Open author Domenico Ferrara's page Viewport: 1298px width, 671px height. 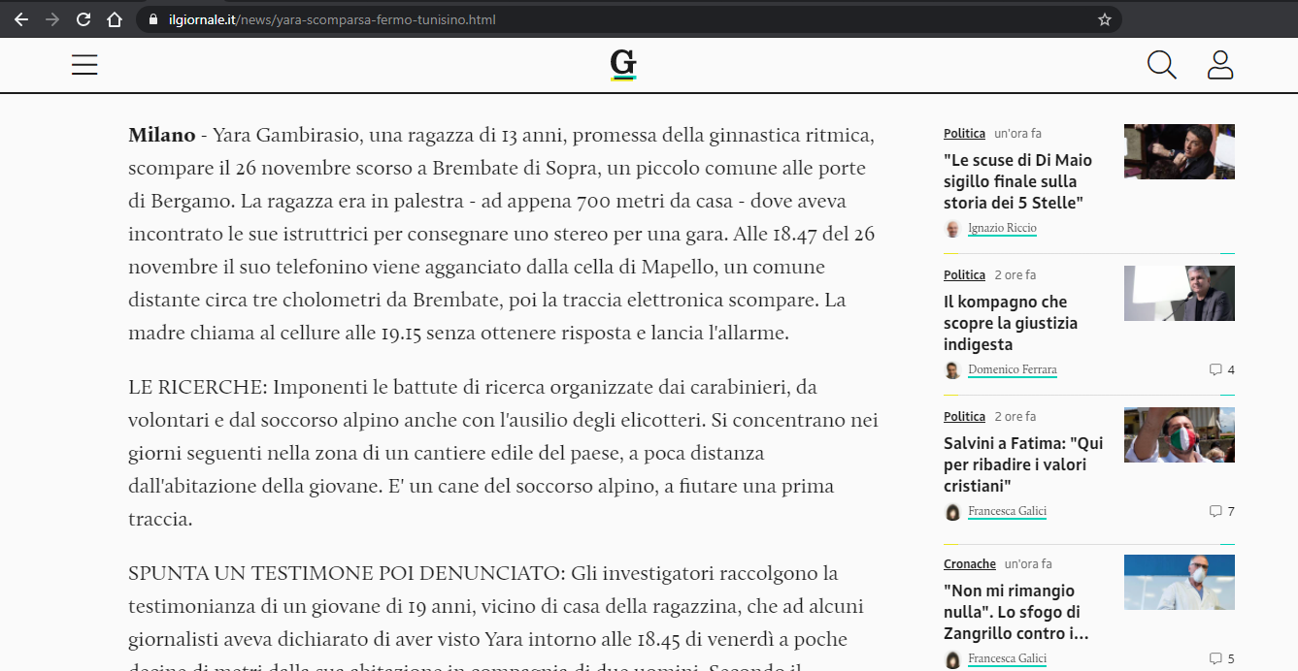point(1012,370)
